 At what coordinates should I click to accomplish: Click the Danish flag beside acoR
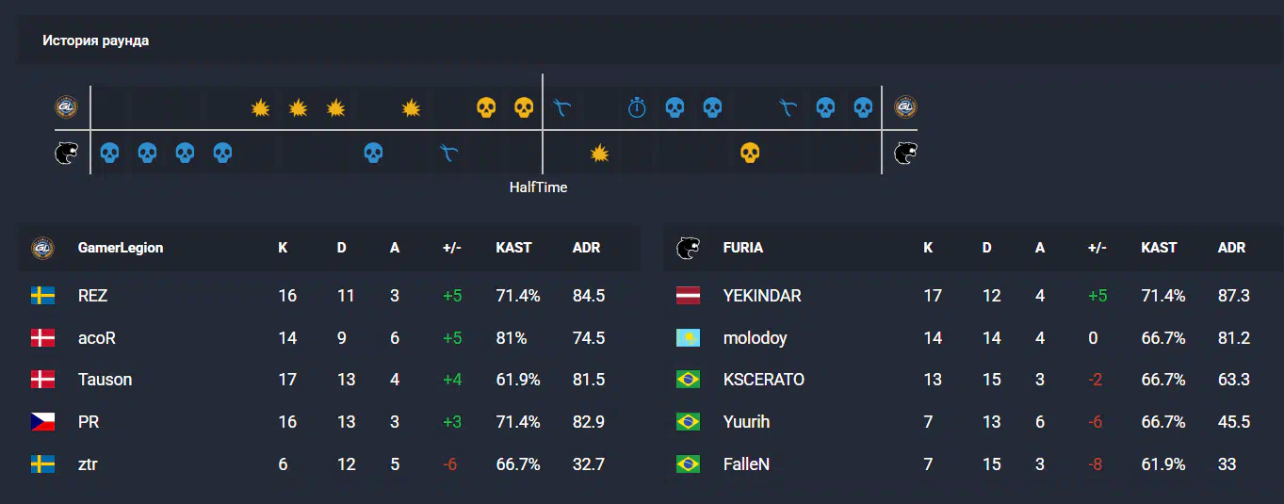[x=42, y=338]
